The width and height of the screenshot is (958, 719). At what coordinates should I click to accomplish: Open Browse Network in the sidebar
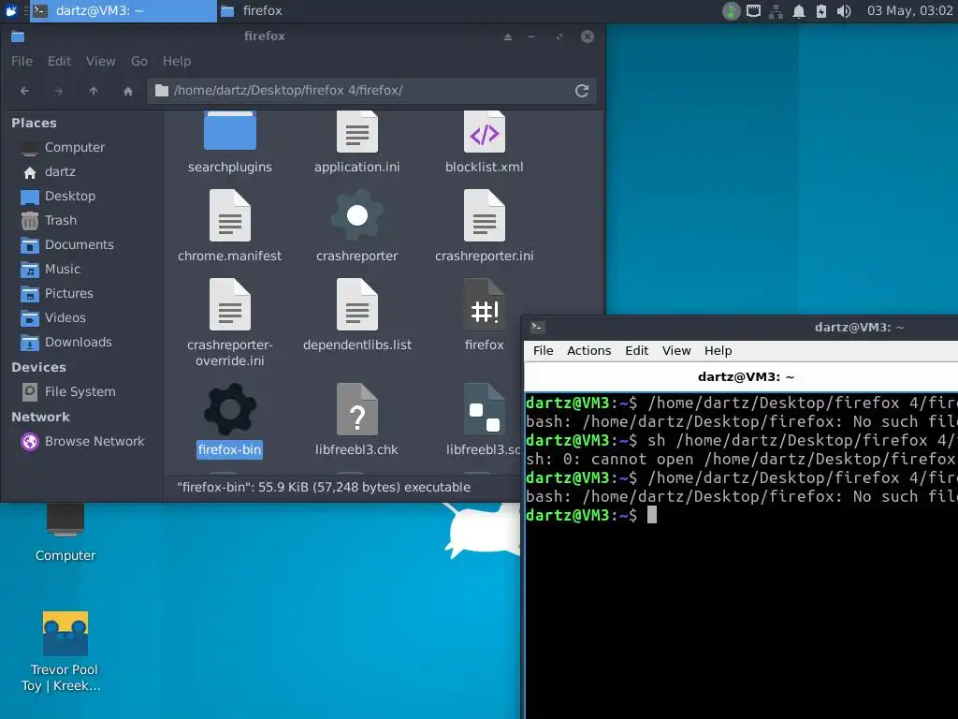[94, 442]
